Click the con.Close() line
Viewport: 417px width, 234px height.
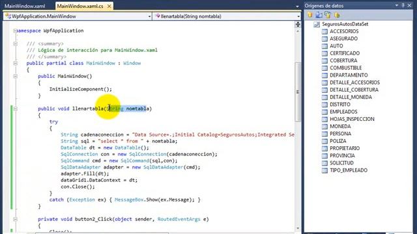pos(78,187)
